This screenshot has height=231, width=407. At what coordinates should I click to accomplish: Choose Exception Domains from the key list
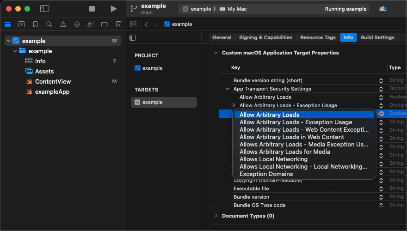pos(266,174)
